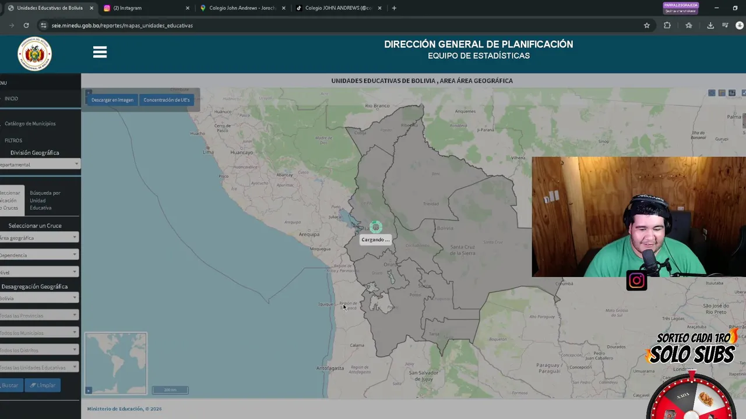
Task: Click the map layout panel icon with yellow bars
Action: pos(722,93)
